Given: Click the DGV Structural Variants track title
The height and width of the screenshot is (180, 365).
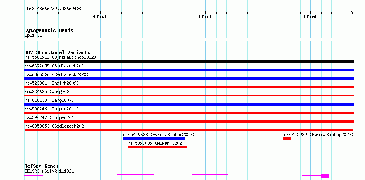Looking at the screenshot, I should click(57, 52).
